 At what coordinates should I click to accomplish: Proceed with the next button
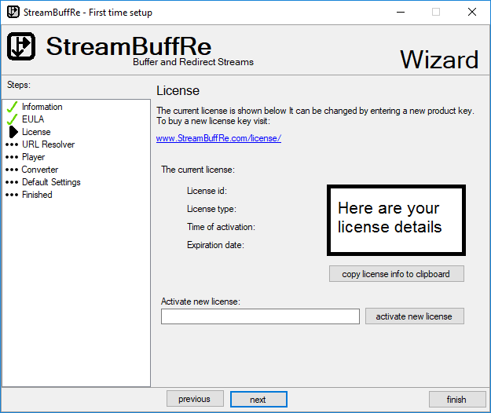(258, 400)
